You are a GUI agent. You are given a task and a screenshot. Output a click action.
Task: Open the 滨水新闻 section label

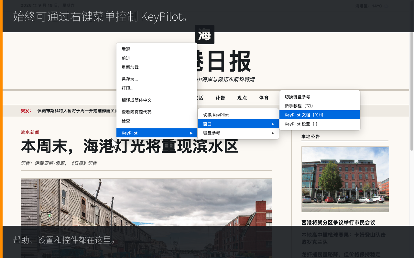pyautogui.click(x=30, y=133)
